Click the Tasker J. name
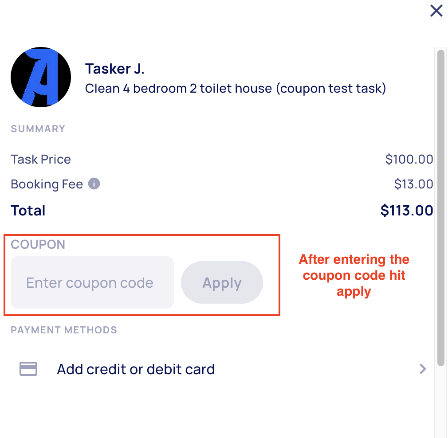This screenshot has width=448, height=438. pos(115,69)
